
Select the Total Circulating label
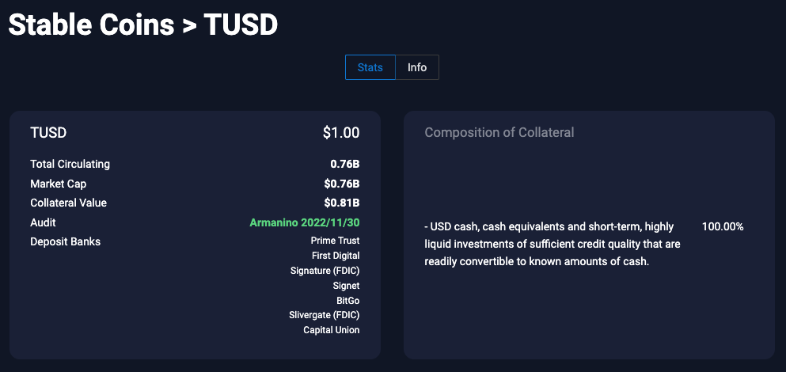click(70, 165)
